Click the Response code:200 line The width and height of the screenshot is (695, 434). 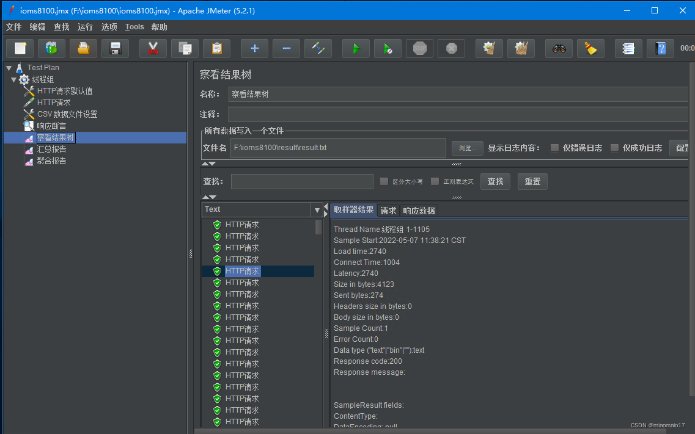(x=368, y=361)
